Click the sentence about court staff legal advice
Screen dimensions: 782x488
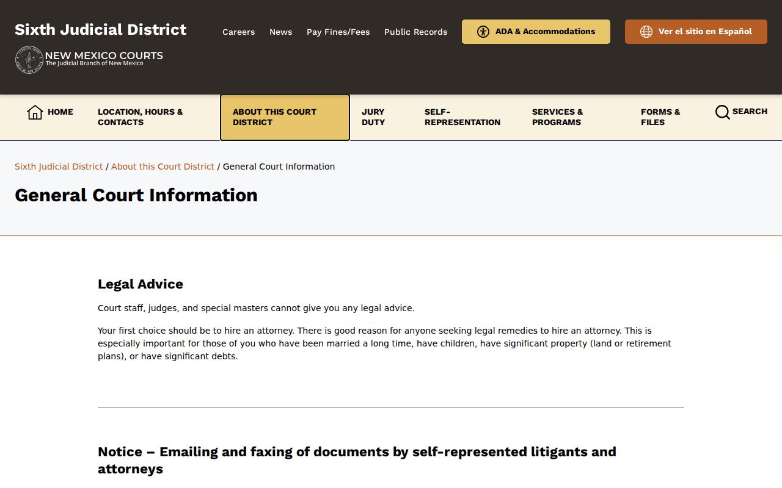[x=256, y=308]
